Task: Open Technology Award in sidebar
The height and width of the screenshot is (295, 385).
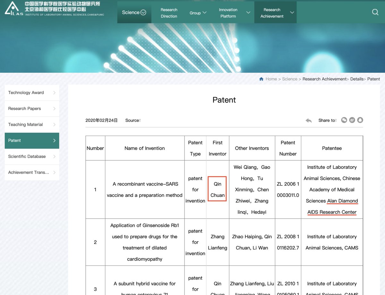Action: [x=32, y=93]
